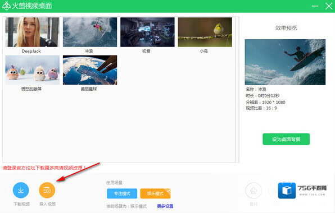
Task: Click the 分辨率 1920 * 1080 text
Action: [265, 102]
